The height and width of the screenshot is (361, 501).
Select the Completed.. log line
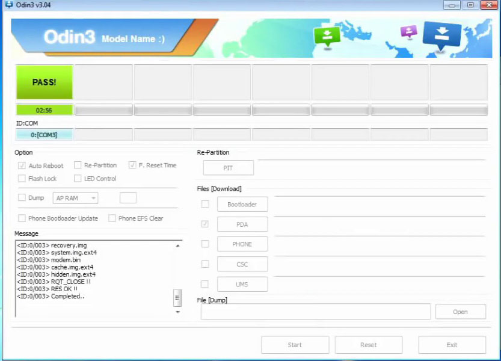click(51, 296)
